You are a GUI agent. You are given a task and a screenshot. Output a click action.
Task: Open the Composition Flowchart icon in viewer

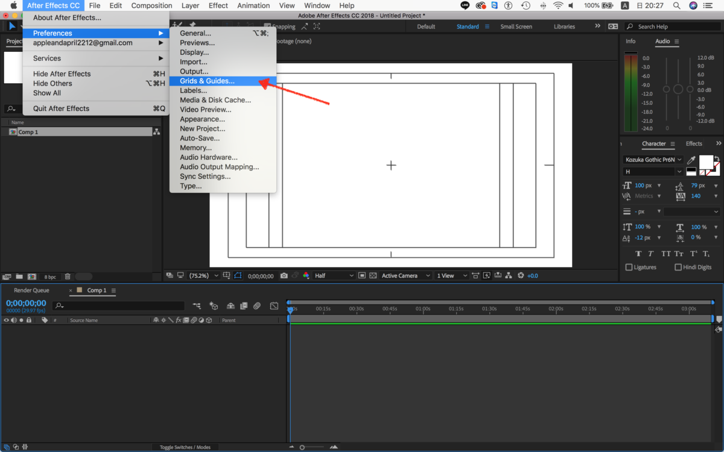tap(509, 275)
